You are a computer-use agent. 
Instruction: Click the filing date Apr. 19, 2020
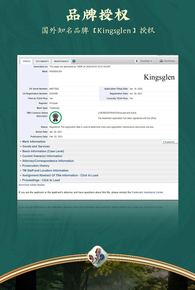pyautogui.click(x=136, y=89)
